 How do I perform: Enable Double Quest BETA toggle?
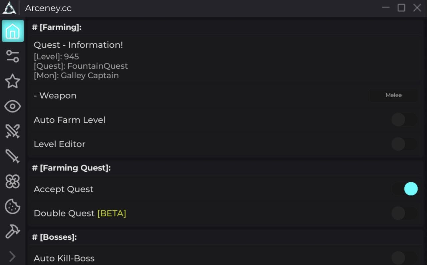click(404, 213)
